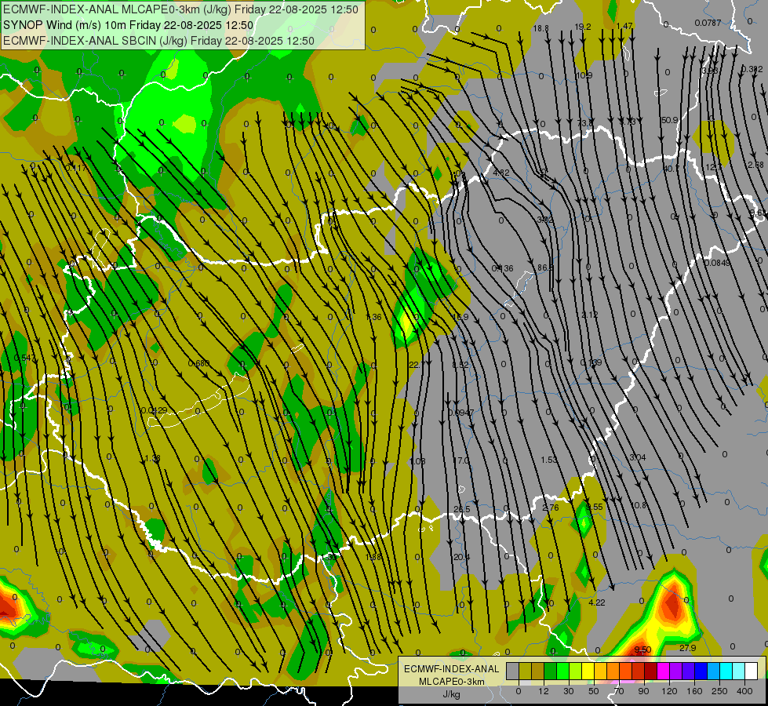The width and height of the screenshot is (768, 706).
Task: Click the SYNOP Wind 10m title line
Action: (x=129, y=25)
